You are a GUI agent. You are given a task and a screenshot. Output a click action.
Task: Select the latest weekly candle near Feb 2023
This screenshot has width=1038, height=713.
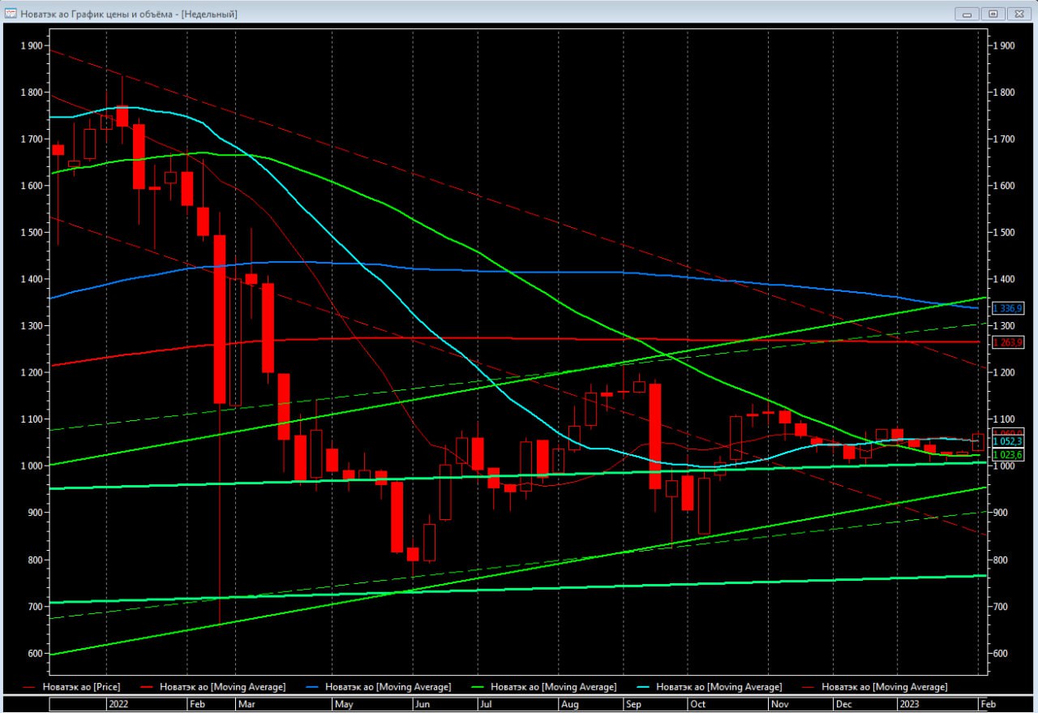click(x=977, y=442)
